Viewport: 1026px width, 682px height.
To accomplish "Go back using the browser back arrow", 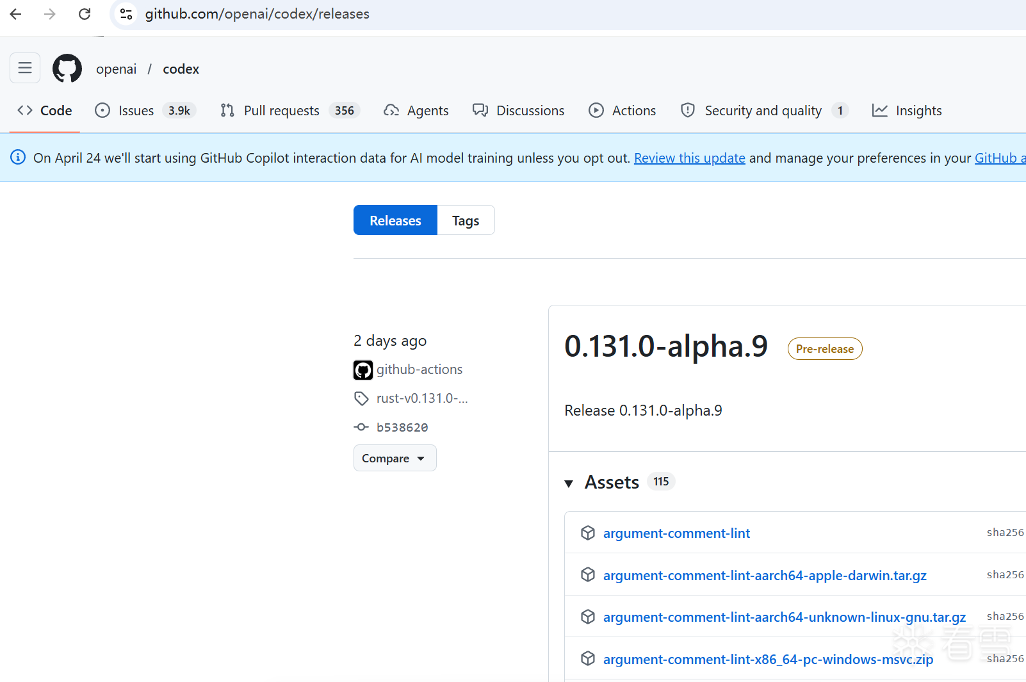I will point(16,14).
